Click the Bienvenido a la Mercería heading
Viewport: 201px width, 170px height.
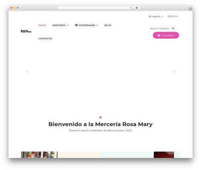(x=100, y=124)
